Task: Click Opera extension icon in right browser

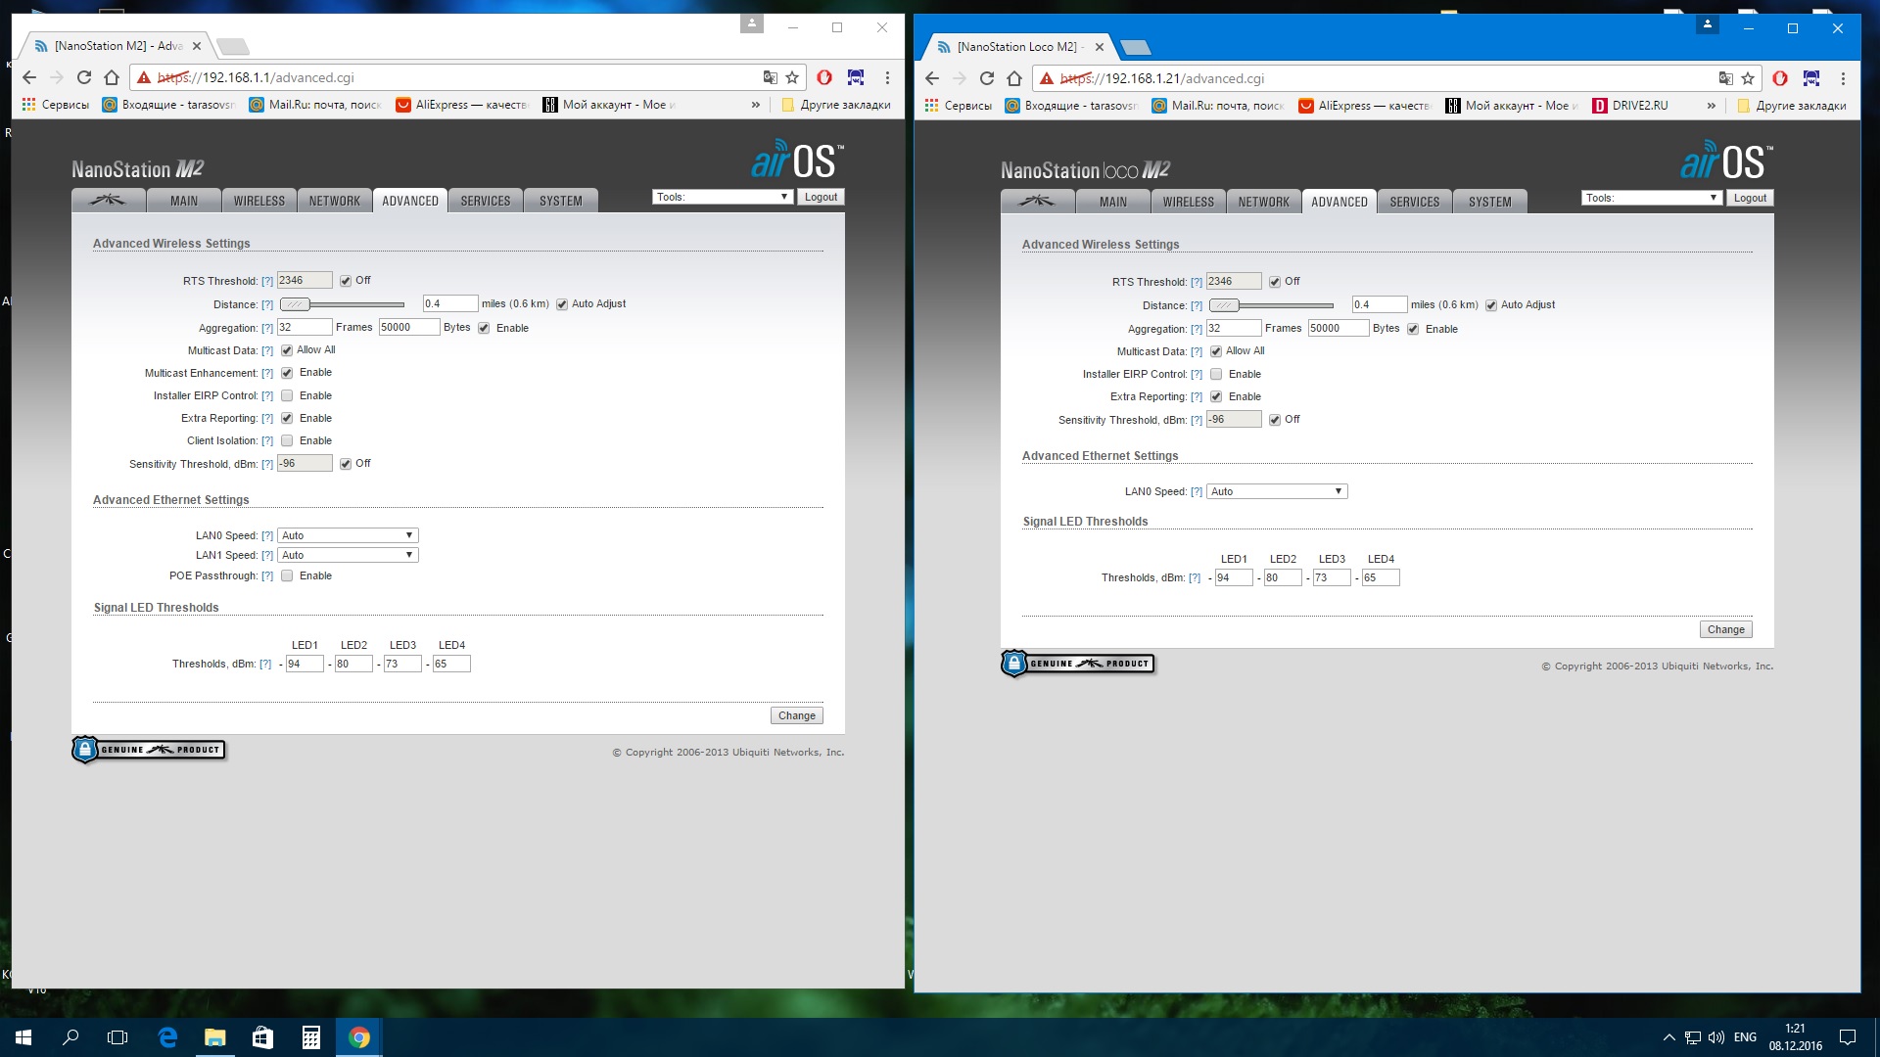Action: (1780, 78)
